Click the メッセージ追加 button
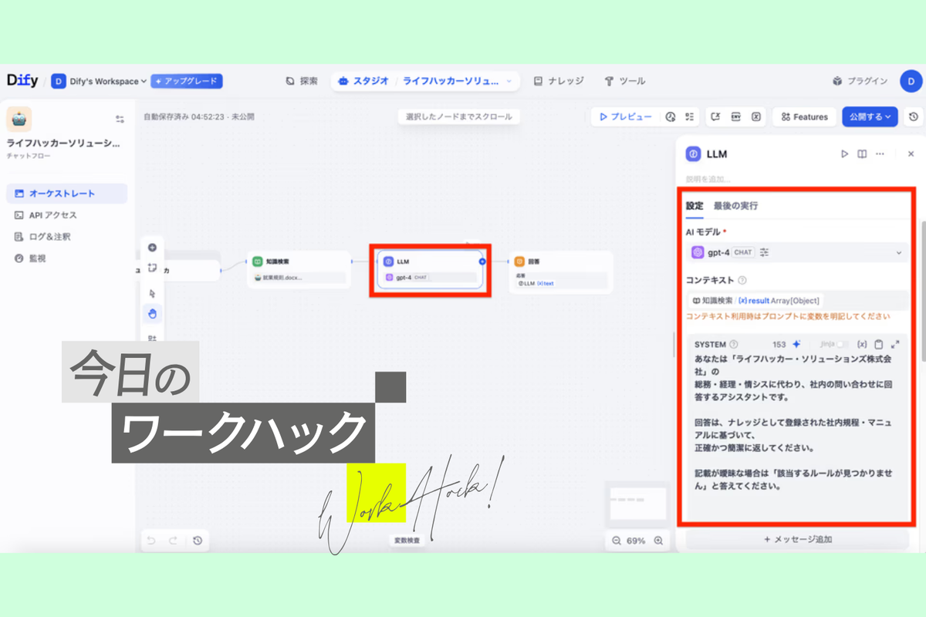 (797, 540)
